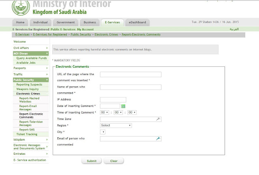Open the City dropdown

(x=103, y=132)
